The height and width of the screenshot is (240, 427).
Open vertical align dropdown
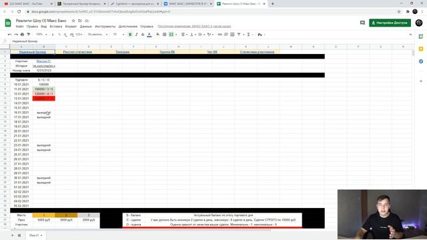[x=193, y=35]
